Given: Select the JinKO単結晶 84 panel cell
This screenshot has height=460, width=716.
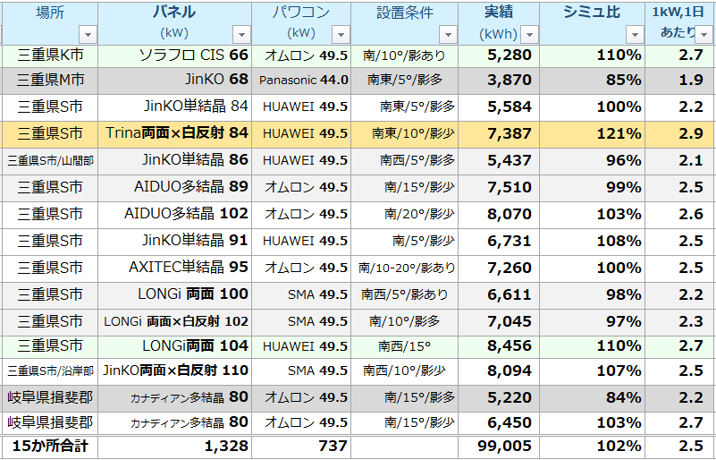Looking at the screenshot, I should pyautogui.click(x=175, y=107).
